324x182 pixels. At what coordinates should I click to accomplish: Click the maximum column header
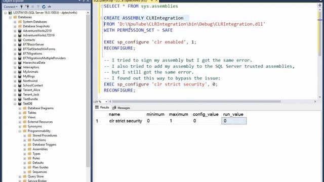pos(179,114)
